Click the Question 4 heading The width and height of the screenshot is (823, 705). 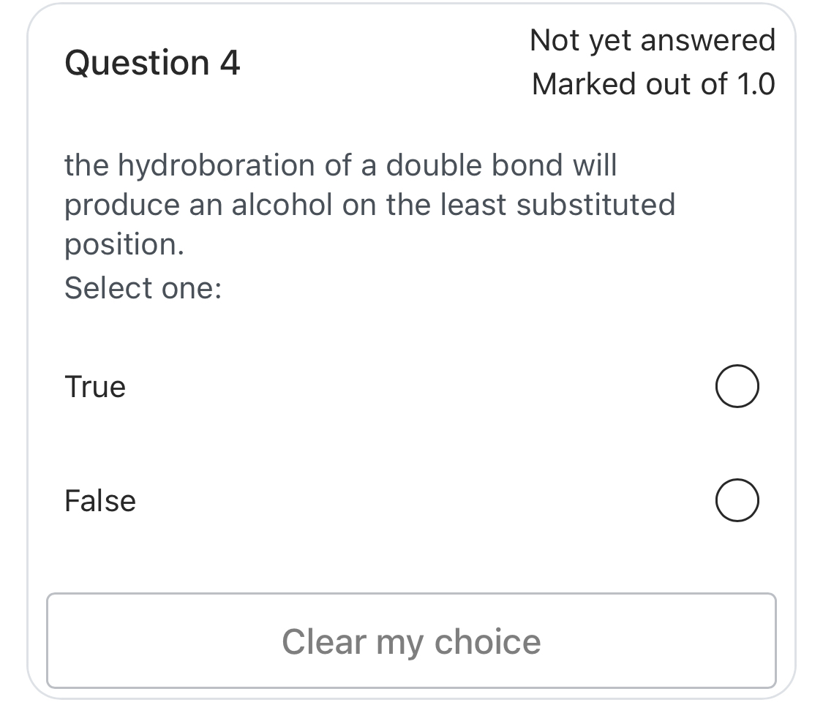pyautogui.click(x=151, y=63)
